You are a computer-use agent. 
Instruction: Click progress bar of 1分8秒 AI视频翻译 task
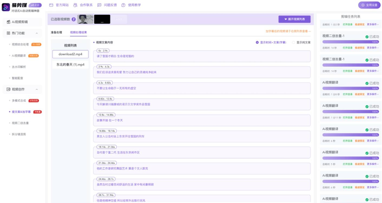[x=351, y=89]
